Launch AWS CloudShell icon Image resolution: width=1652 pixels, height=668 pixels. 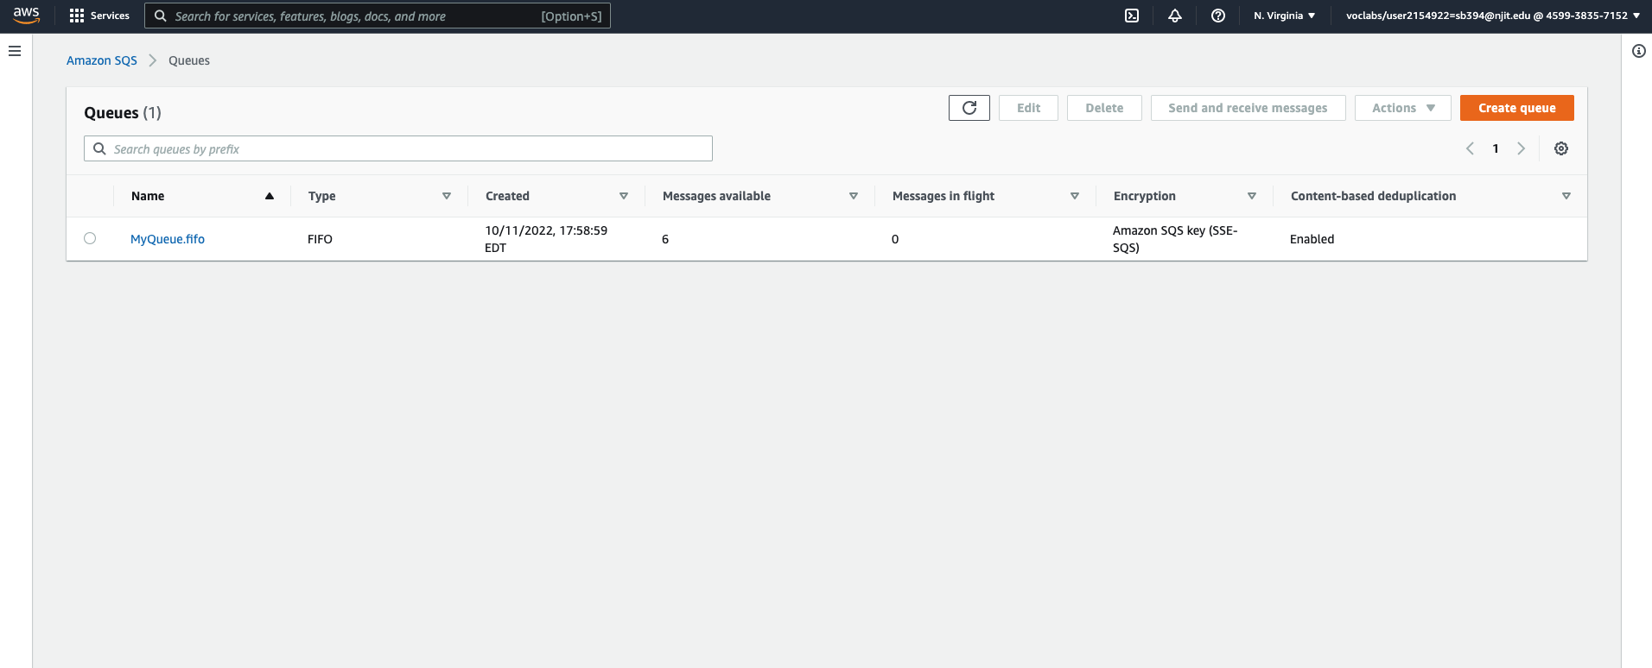pyautogui.click(x=1132, y=16)
